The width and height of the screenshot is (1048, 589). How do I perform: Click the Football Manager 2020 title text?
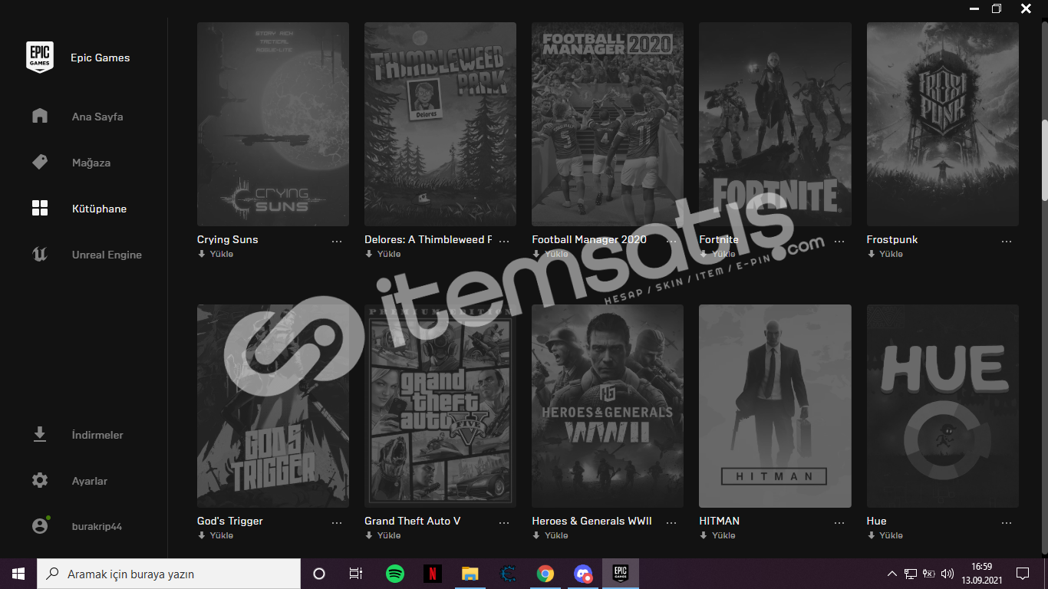tap(589, 239)
